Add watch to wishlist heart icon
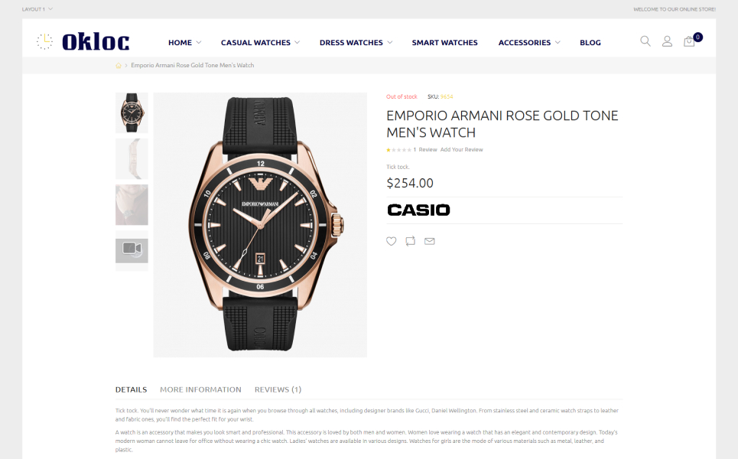738x459 pixels. (392, 241)
